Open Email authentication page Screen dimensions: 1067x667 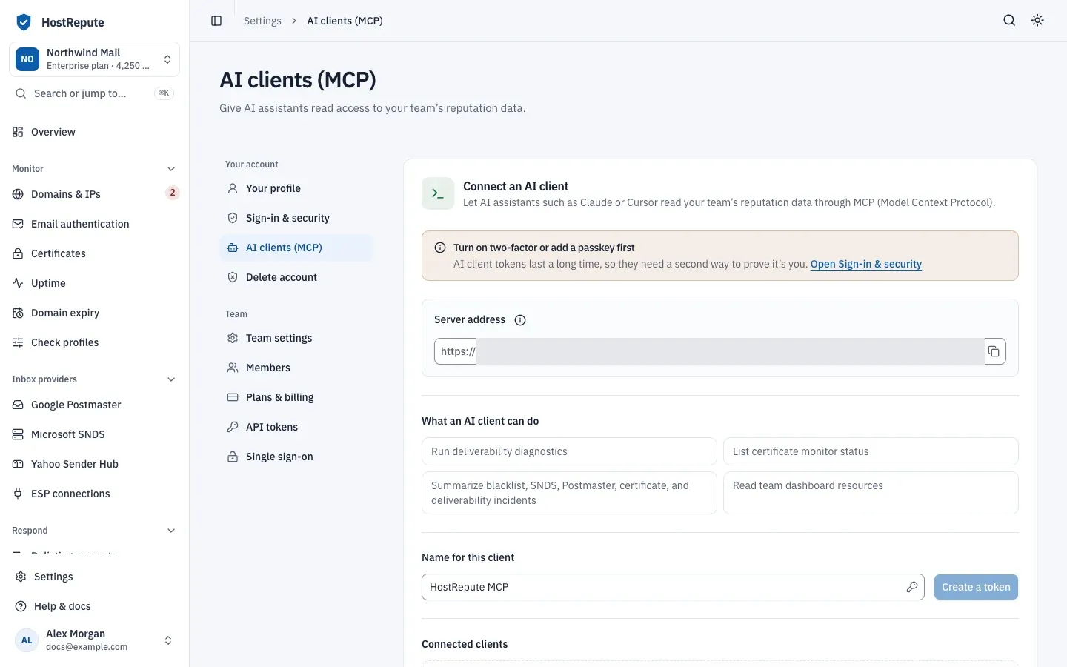click(x=94, y=224)
